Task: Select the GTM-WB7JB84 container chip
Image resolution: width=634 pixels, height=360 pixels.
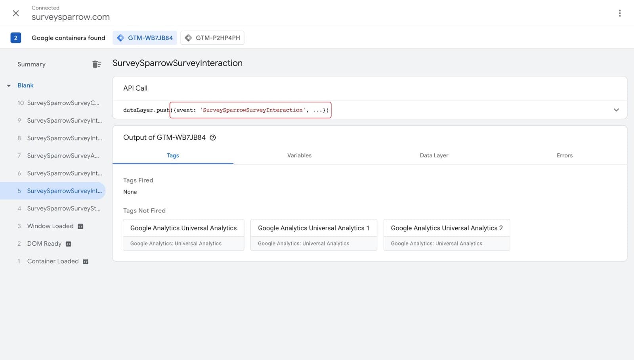Action: (145, 38)
